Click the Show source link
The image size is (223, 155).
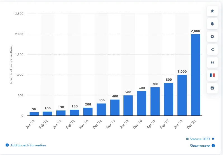coord(200,146)
